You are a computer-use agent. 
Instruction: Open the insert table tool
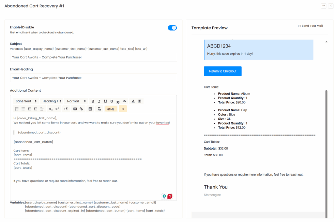coord(90,109)
